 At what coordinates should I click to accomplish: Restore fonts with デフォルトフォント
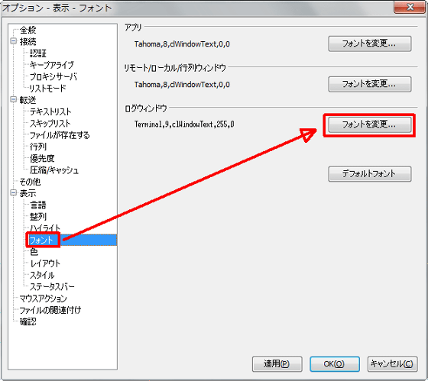(370, 174)
